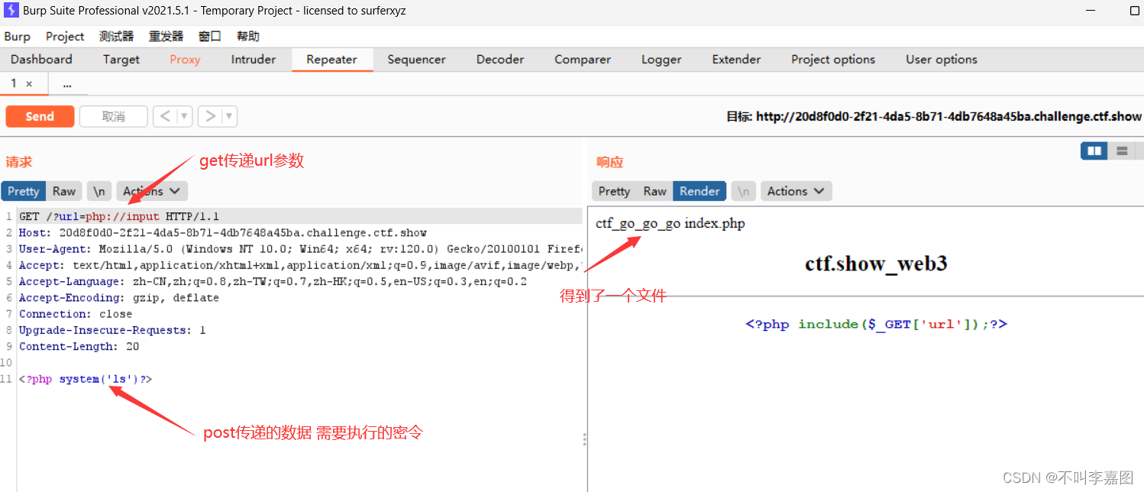Close Repeater tab 1 with the x

pos(29,84)
